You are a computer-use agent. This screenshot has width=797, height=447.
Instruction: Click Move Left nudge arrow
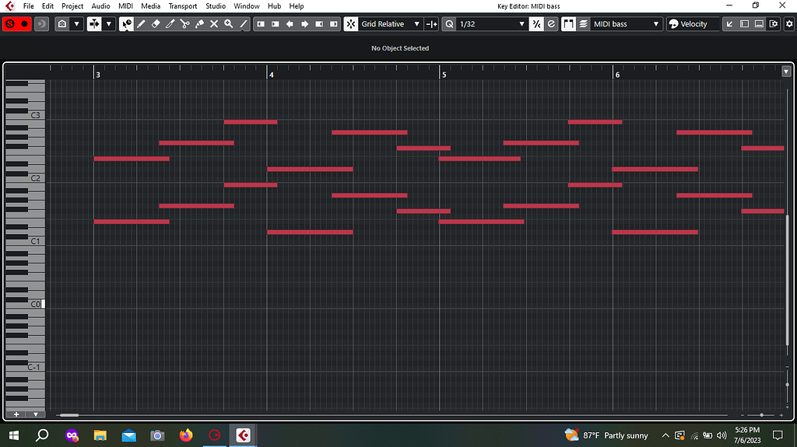coord(290,24)
